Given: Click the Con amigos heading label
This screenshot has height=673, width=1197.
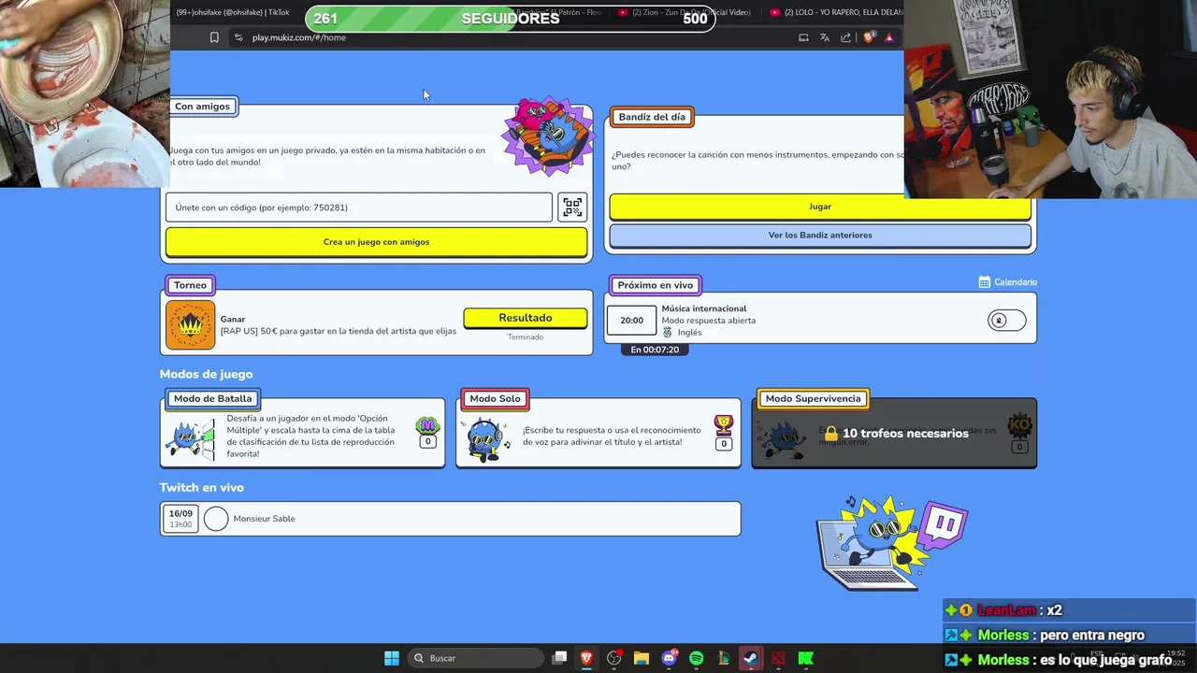Looking at the screenshot, I should (202, 107).
